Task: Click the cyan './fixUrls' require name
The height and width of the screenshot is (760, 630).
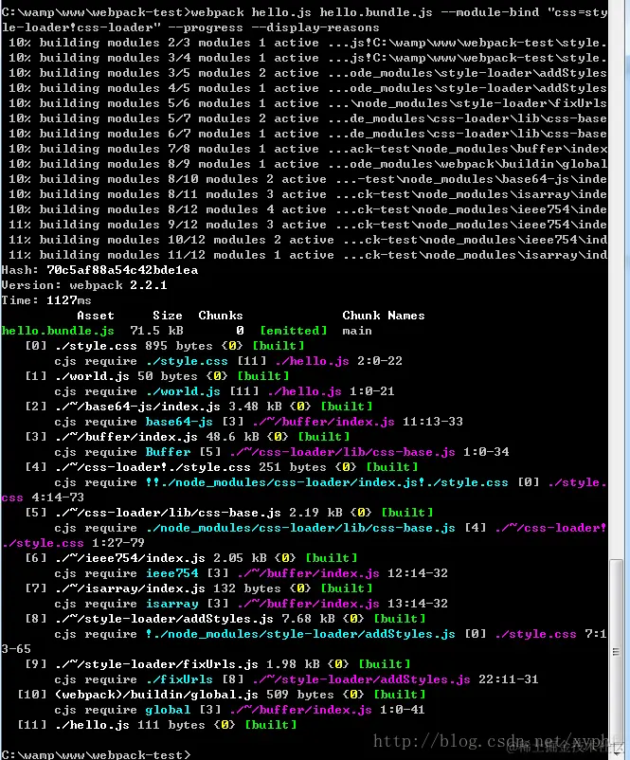Action: click(x=179, y=679)
